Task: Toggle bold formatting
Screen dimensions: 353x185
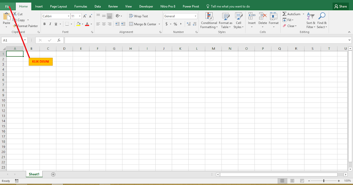Action: (x=44, y=24)
